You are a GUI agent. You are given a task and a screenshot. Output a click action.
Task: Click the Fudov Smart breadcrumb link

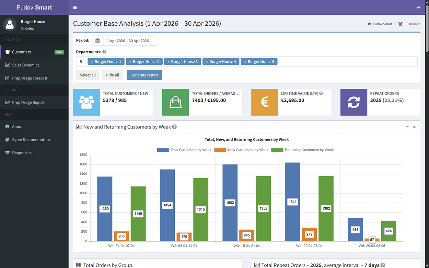pos(383,24)
